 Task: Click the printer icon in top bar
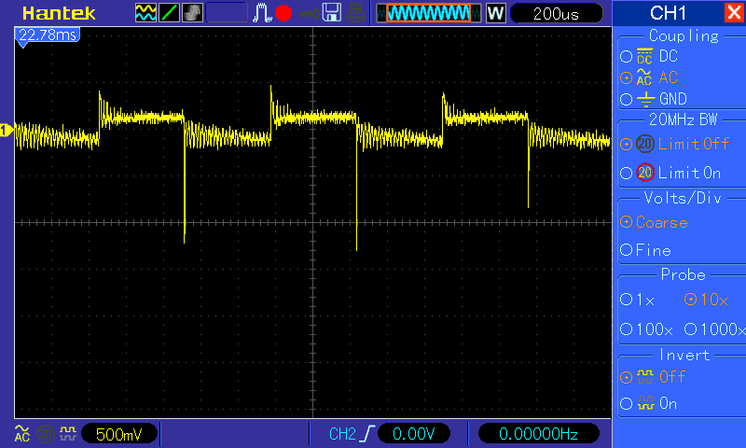[x=355, y=13]
